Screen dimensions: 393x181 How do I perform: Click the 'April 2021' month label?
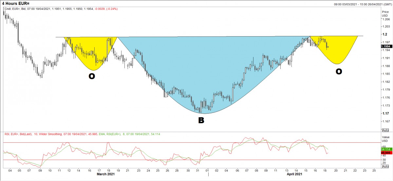click(x=294, y=174)
